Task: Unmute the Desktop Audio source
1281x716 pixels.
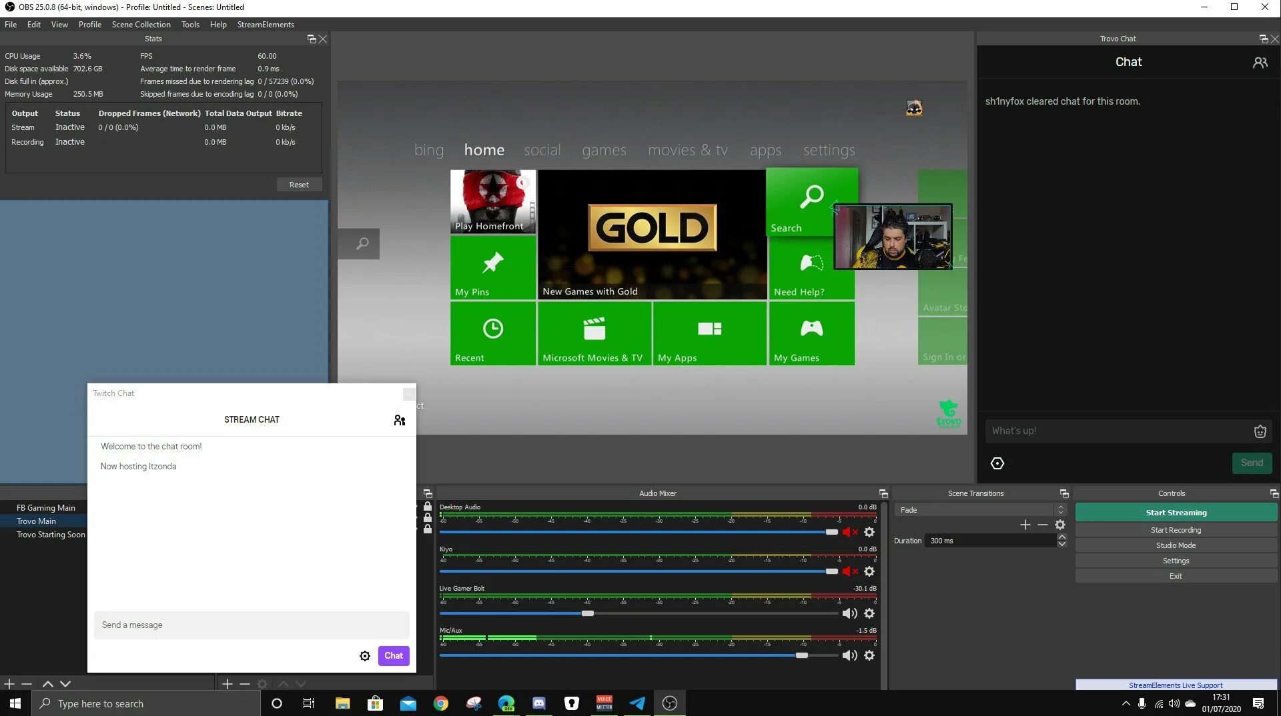Action: (849, 532)
